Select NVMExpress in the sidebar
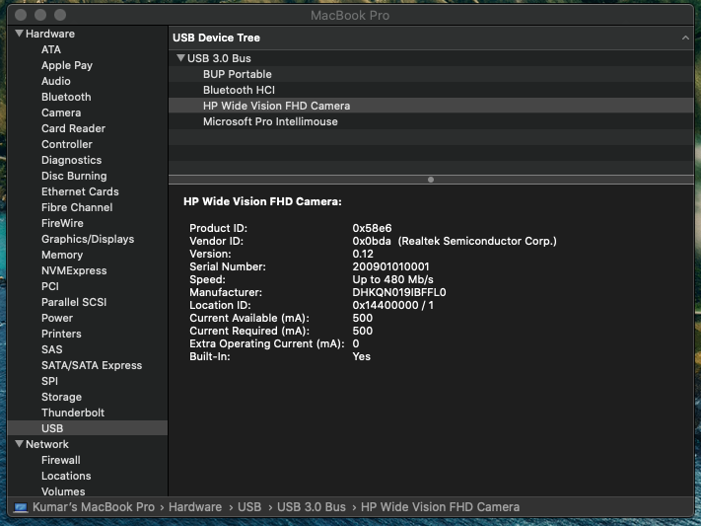 click(74, 270)
